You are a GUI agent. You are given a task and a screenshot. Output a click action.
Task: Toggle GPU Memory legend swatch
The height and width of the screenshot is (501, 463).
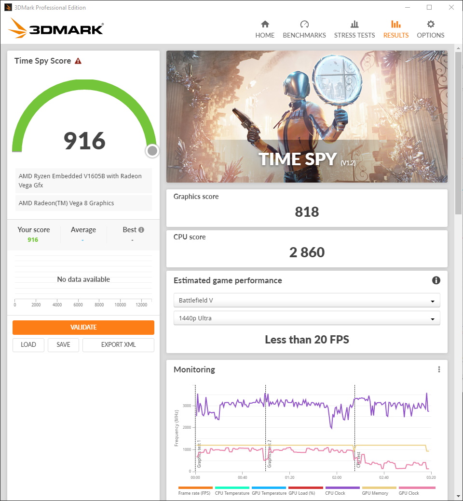[379, 488]
